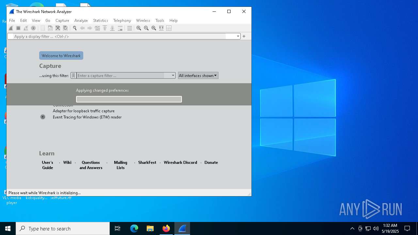Open the SharkFest link
Screen dimensions: 418x235
coord(147,162)
